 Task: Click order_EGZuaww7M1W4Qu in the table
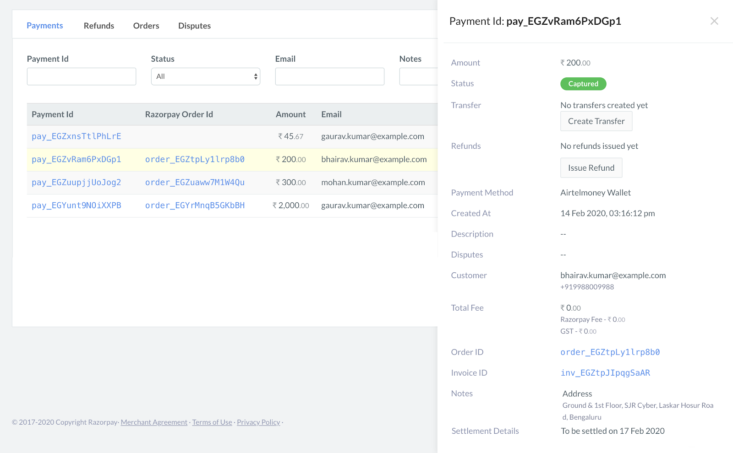pos(195,182)
